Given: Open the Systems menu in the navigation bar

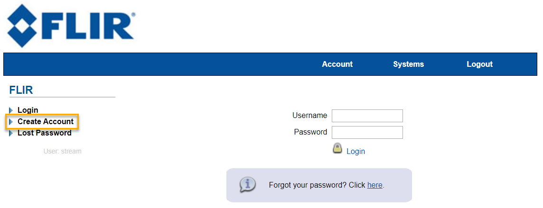Looking at the screenshot, I should tap(408, 64).
